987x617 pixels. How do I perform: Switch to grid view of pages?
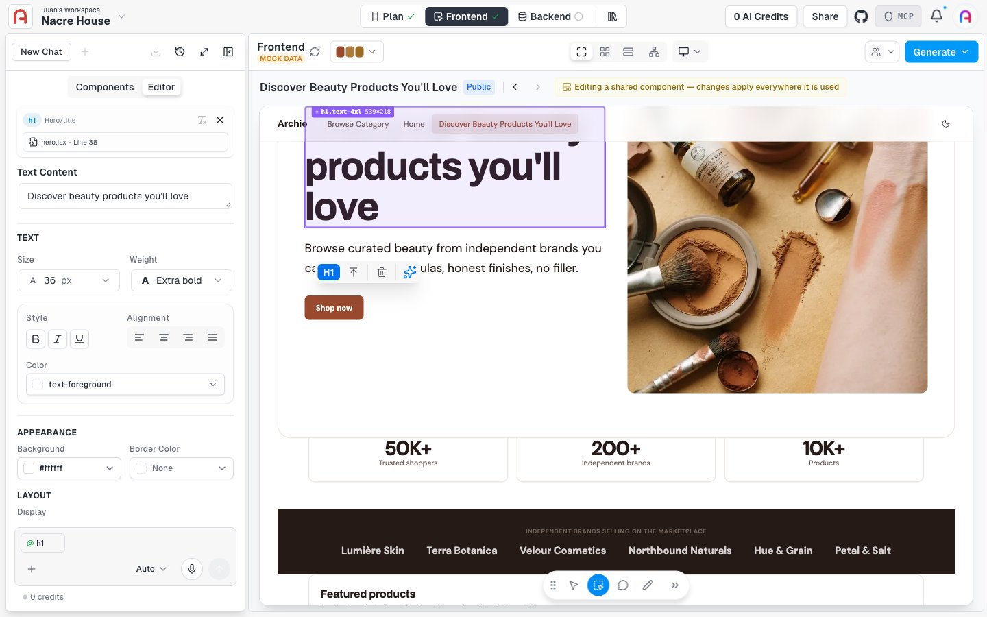point(605,52)
